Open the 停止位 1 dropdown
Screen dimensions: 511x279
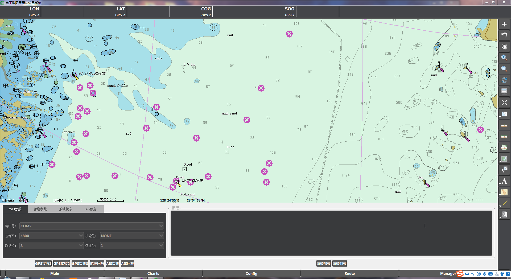coord(132,246)
